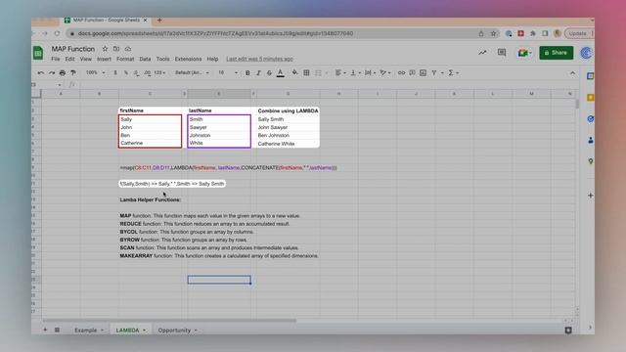
Task: Open the all sheets list
Action: click(57, 330)
